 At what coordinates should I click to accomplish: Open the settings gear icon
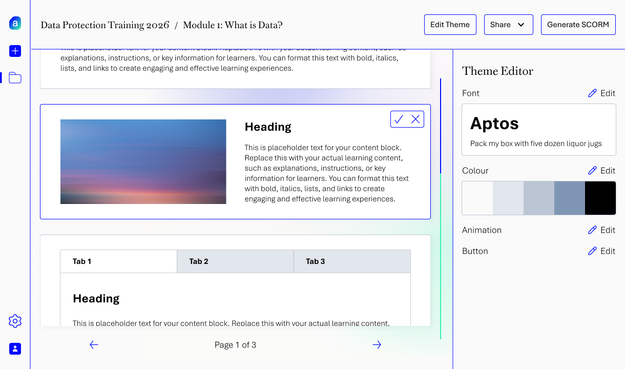click(x=15, y=321)
